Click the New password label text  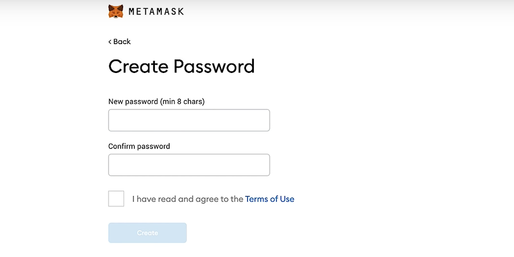click(x=133, y=101)
